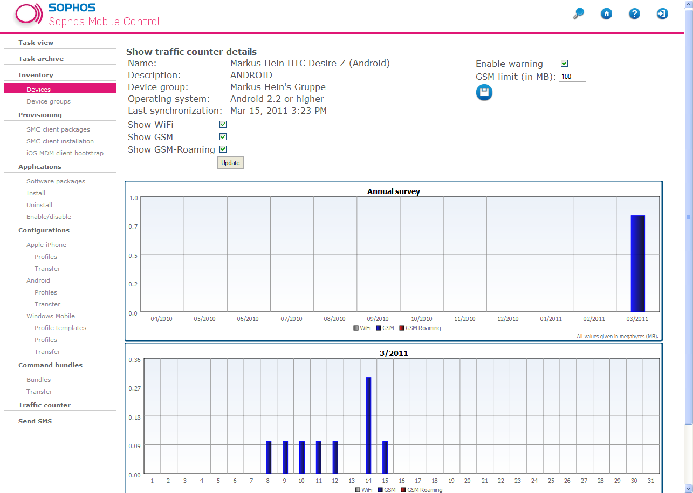Viewport: 693px width, 493px height.
Task: Toggle the Show WiFi checkbox
Action: coord(223,125)
